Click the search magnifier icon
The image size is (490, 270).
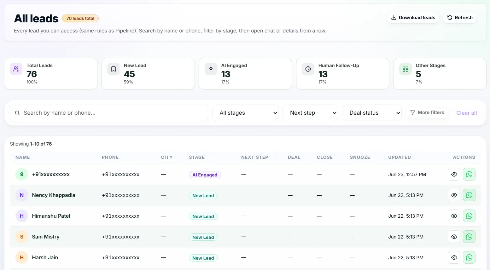[17, 113]
